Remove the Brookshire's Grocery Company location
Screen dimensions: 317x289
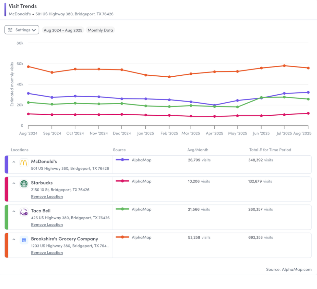click(47, 253)
